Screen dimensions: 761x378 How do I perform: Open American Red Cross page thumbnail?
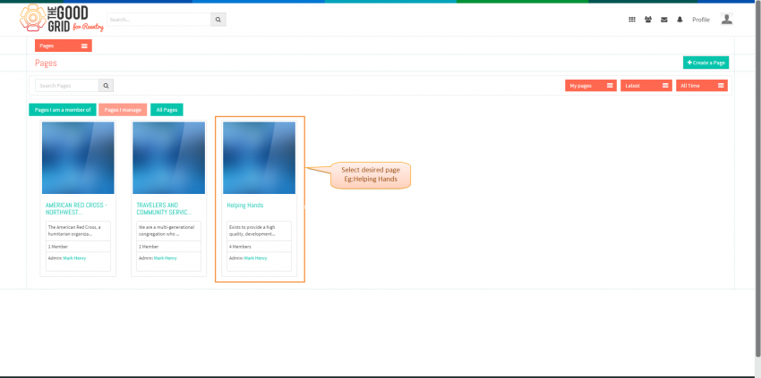pos(78,157)
